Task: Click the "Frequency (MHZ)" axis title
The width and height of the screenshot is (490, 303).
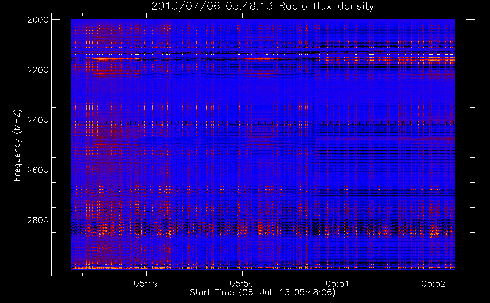Action: click(18, 145)
